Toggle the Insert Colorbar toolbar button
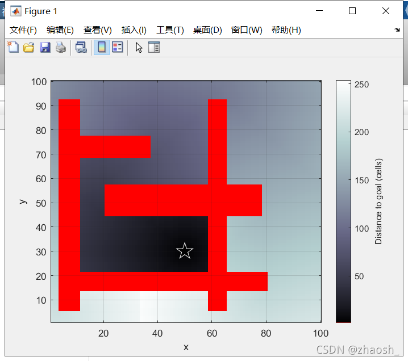408x361 pixels. click(102, 47)
